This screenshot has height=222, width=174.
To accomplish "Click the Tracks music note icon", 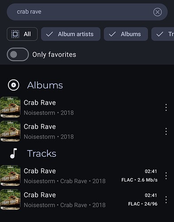I will 13,153.
